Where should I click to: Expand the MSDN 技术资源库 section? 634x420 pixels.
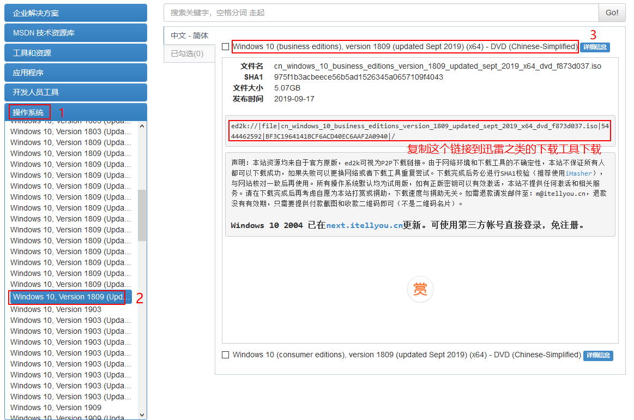pos(76,33)
